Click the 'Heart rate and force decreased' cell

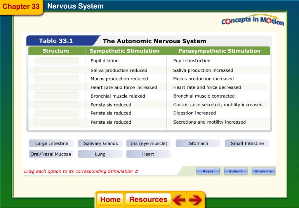click(207, 87)
